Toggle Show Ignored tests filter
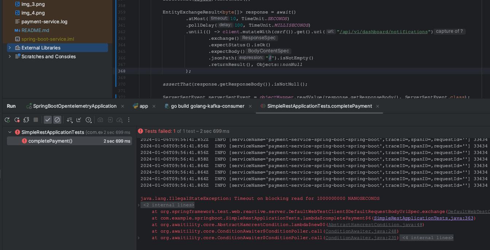The height and width of the screenshot is (250, 490). [57, 120]
